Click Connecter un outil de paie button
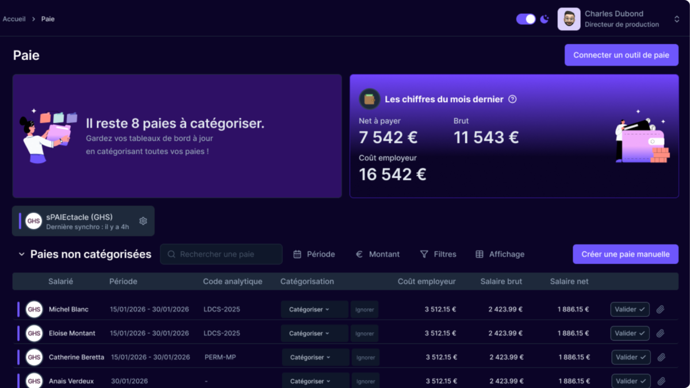 click(622, 55)
